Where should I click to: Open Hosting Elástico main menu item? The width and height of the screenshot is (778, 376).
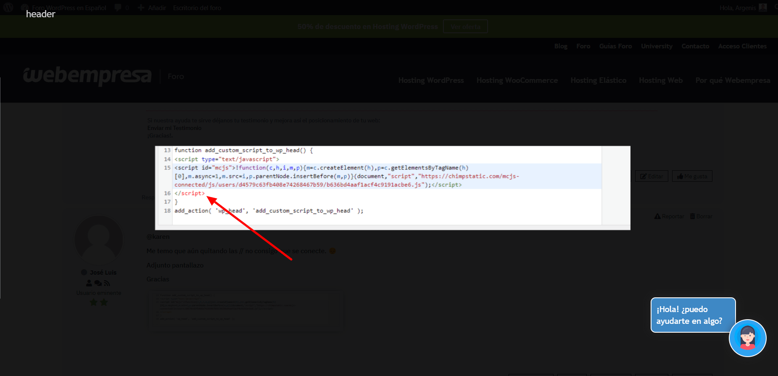(x=598, y=80)
